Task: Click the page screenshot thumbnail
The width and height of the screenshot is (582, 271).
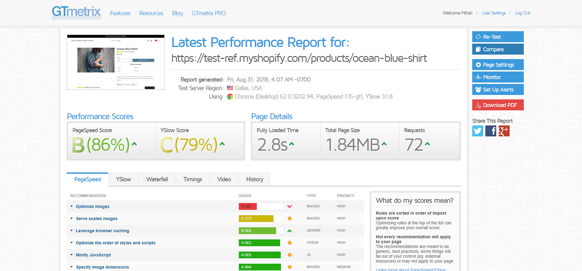Action: pos(116,62)
